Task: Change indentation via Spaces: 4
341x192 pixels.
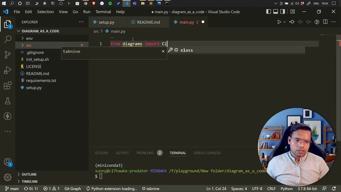Action: point(239,188)
